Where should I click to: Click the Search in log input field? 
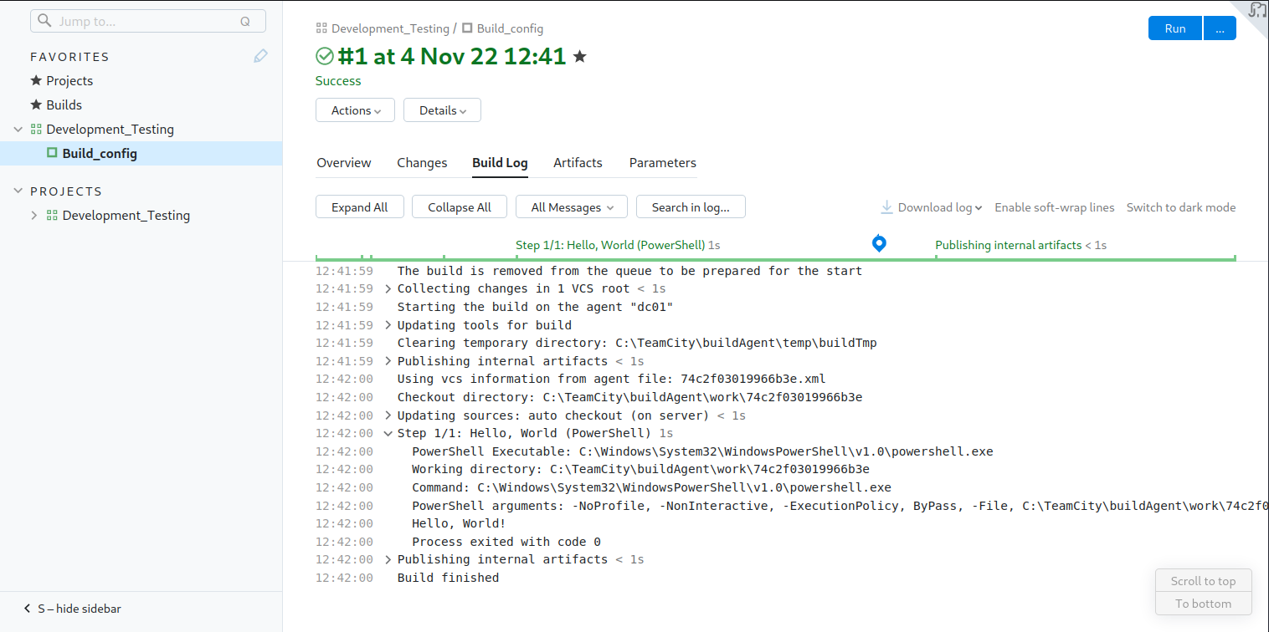[691, 206]
